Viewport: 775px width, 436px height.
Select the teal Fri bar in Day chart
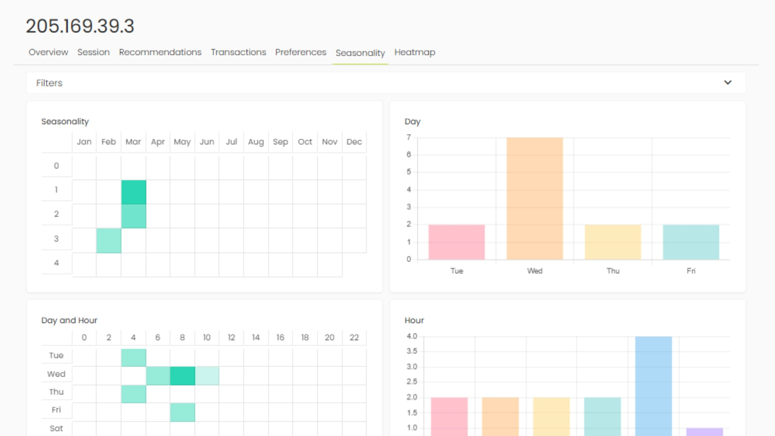[x=691, y=242]
